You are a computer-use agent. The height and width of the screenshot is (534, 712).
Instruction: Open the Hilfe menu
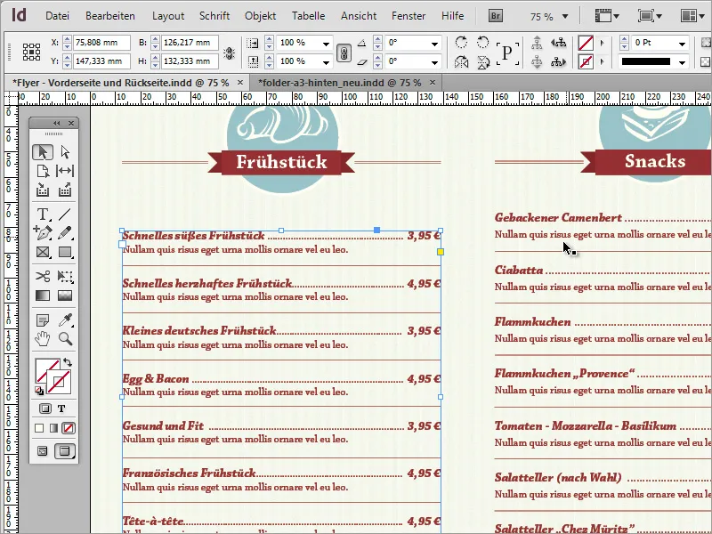pyautogui.click(x=453, y=16)
